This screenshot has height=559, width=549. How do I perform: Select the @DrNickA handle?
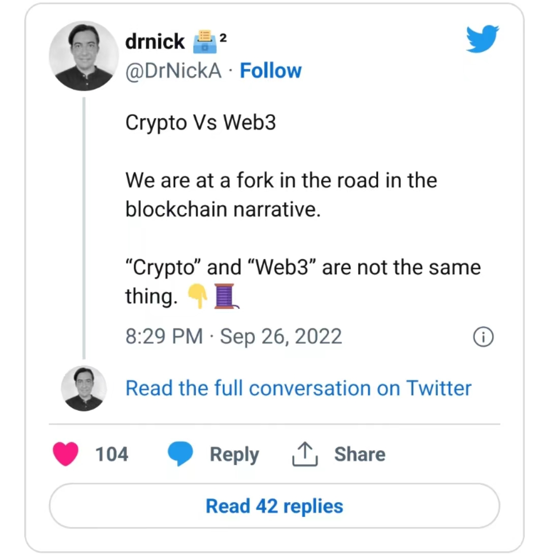pyautogui.click(x=173, y=71)
